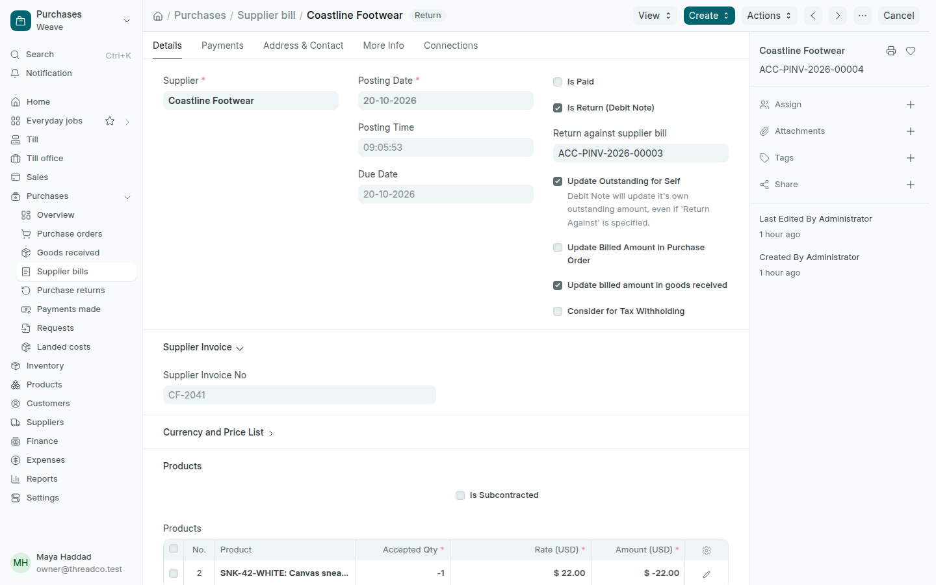
Task: Enable Consider for Tax Withholding
Action: [x=558, y=311]
